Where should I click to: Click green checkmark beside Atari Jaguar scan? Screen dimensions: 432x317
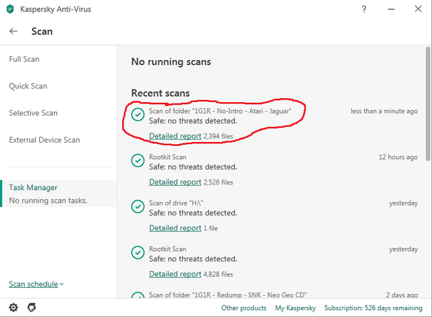click(x=138, y=114)
